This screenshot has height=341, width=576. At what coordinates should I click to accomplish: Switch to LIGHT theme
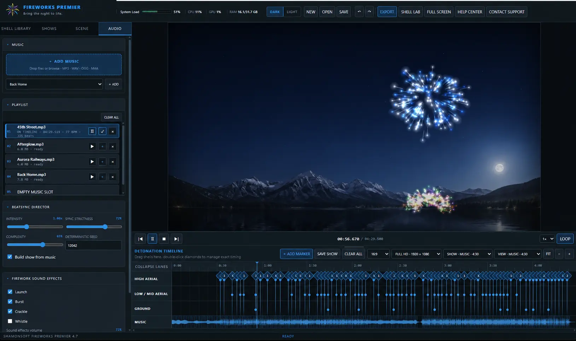click(292, 12)
